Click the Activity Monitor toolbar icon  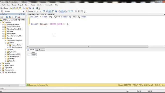pyautogui.click(x=37, y=8)
